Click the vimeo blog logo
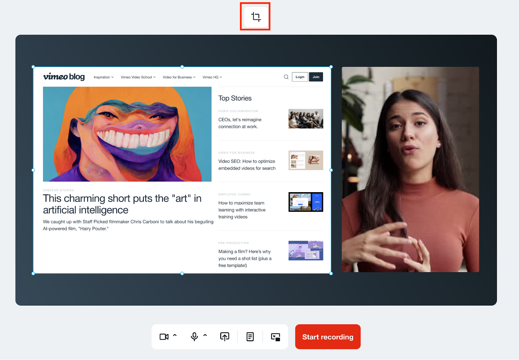 pos(64,76)
